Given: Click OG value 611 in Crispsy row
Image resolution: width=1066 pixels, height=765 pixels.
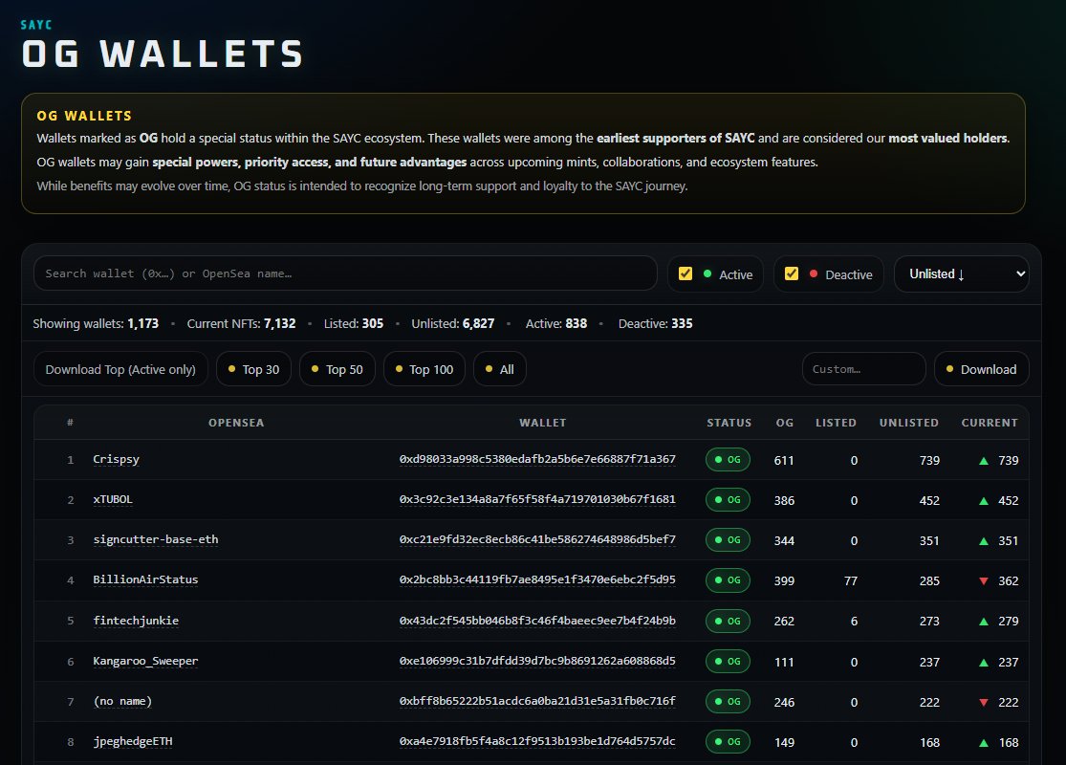Looking at the screenshot, I should [784, 460].
